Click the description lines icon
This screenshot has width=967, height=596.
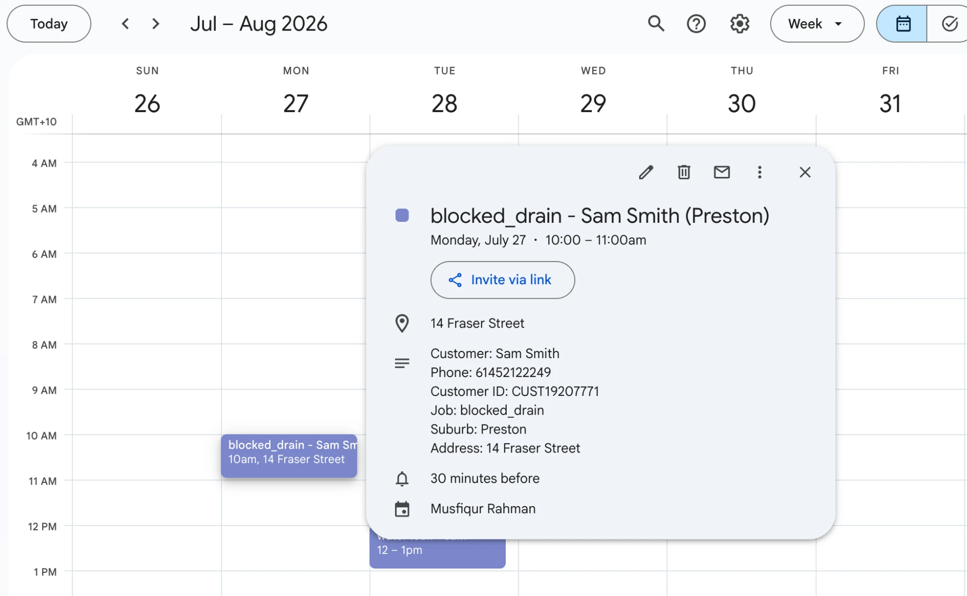pyautogui.click(x=402, y=363)
